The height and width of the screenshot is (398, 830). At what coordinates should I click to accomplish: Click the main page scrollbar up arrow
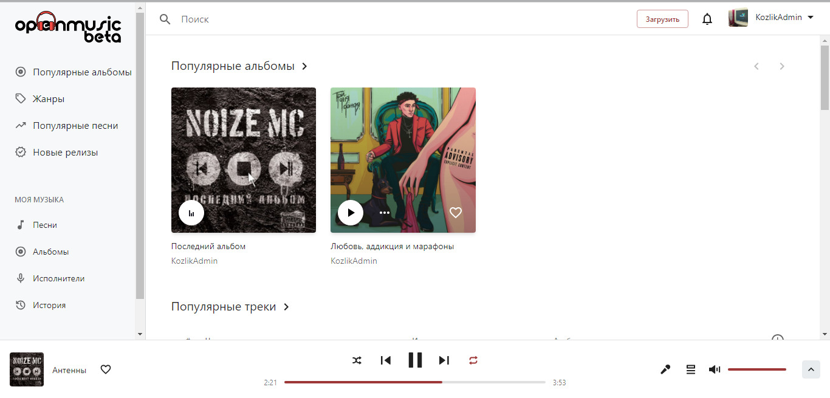tap(825, 40)
